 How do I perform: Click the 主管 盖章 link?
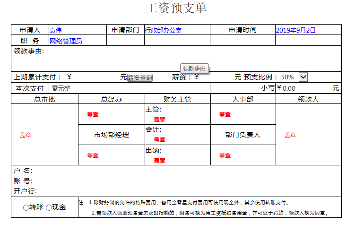pyautogui.click(x=159, y=120)
